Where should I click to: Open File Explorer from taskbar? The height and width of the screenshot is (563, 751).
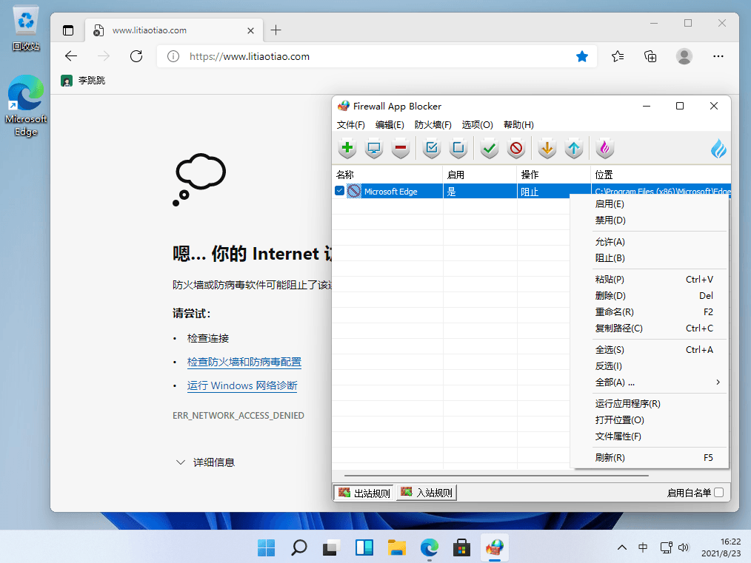tap(396, 547)
